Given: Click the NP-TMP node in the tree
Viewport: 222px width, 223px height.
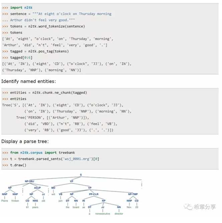Looking at the screenshot, I should (x=133, y=194).
